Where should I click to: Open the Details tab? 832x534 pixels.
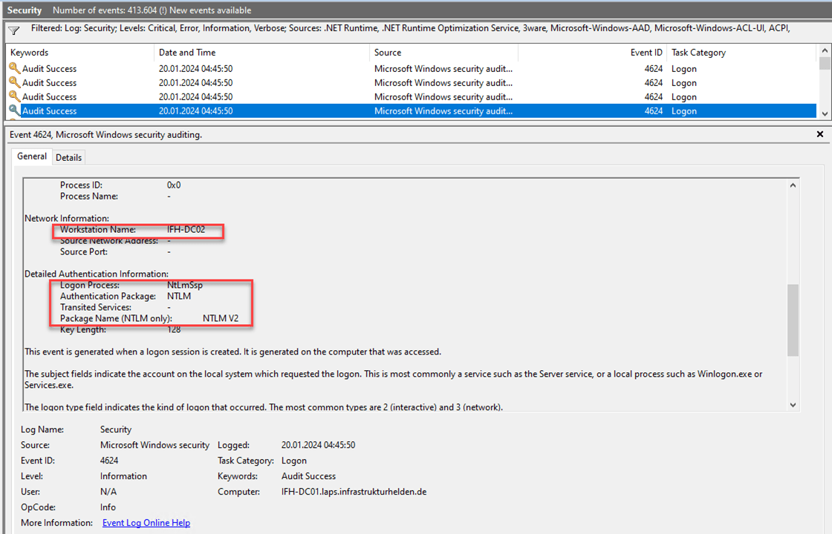click(x=68, y=157)
